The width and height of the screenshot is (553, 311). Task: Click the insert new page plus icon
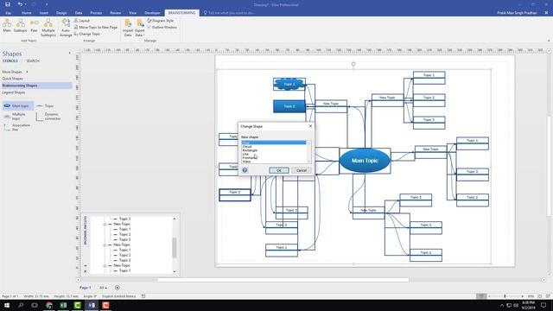tap(118, 288)
